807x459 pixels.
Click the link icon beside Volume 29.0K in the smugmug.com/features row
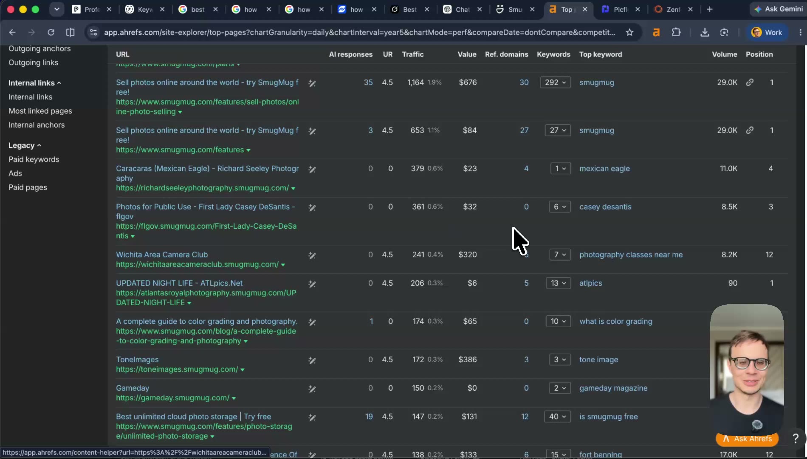(750, 130)
